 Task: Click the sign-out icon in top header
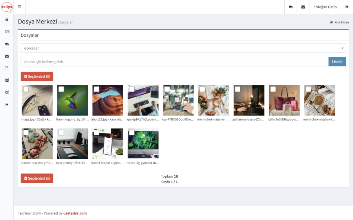click(x=347, y=7)
